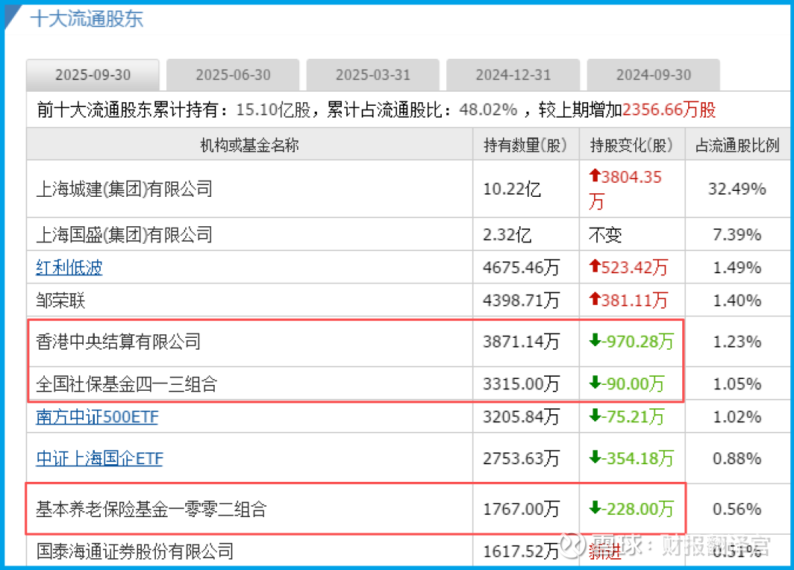This screenshot has width=794, height=570.
Task: View the 2024-12-31 report tab
Action: click(513, 75)
